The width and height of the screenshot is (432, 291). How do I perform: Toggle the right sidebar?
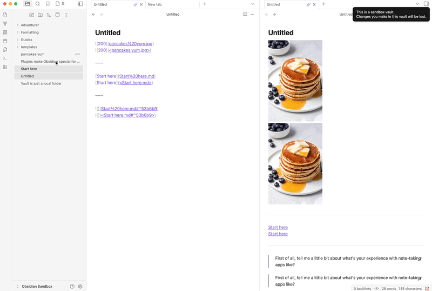point(426,4)
